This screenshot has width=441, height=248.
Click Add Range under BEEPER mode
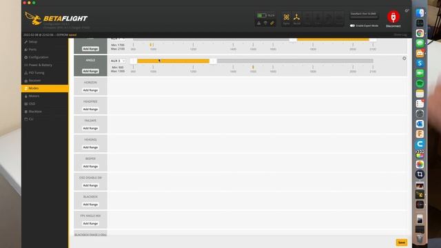[x=90, y=167]
